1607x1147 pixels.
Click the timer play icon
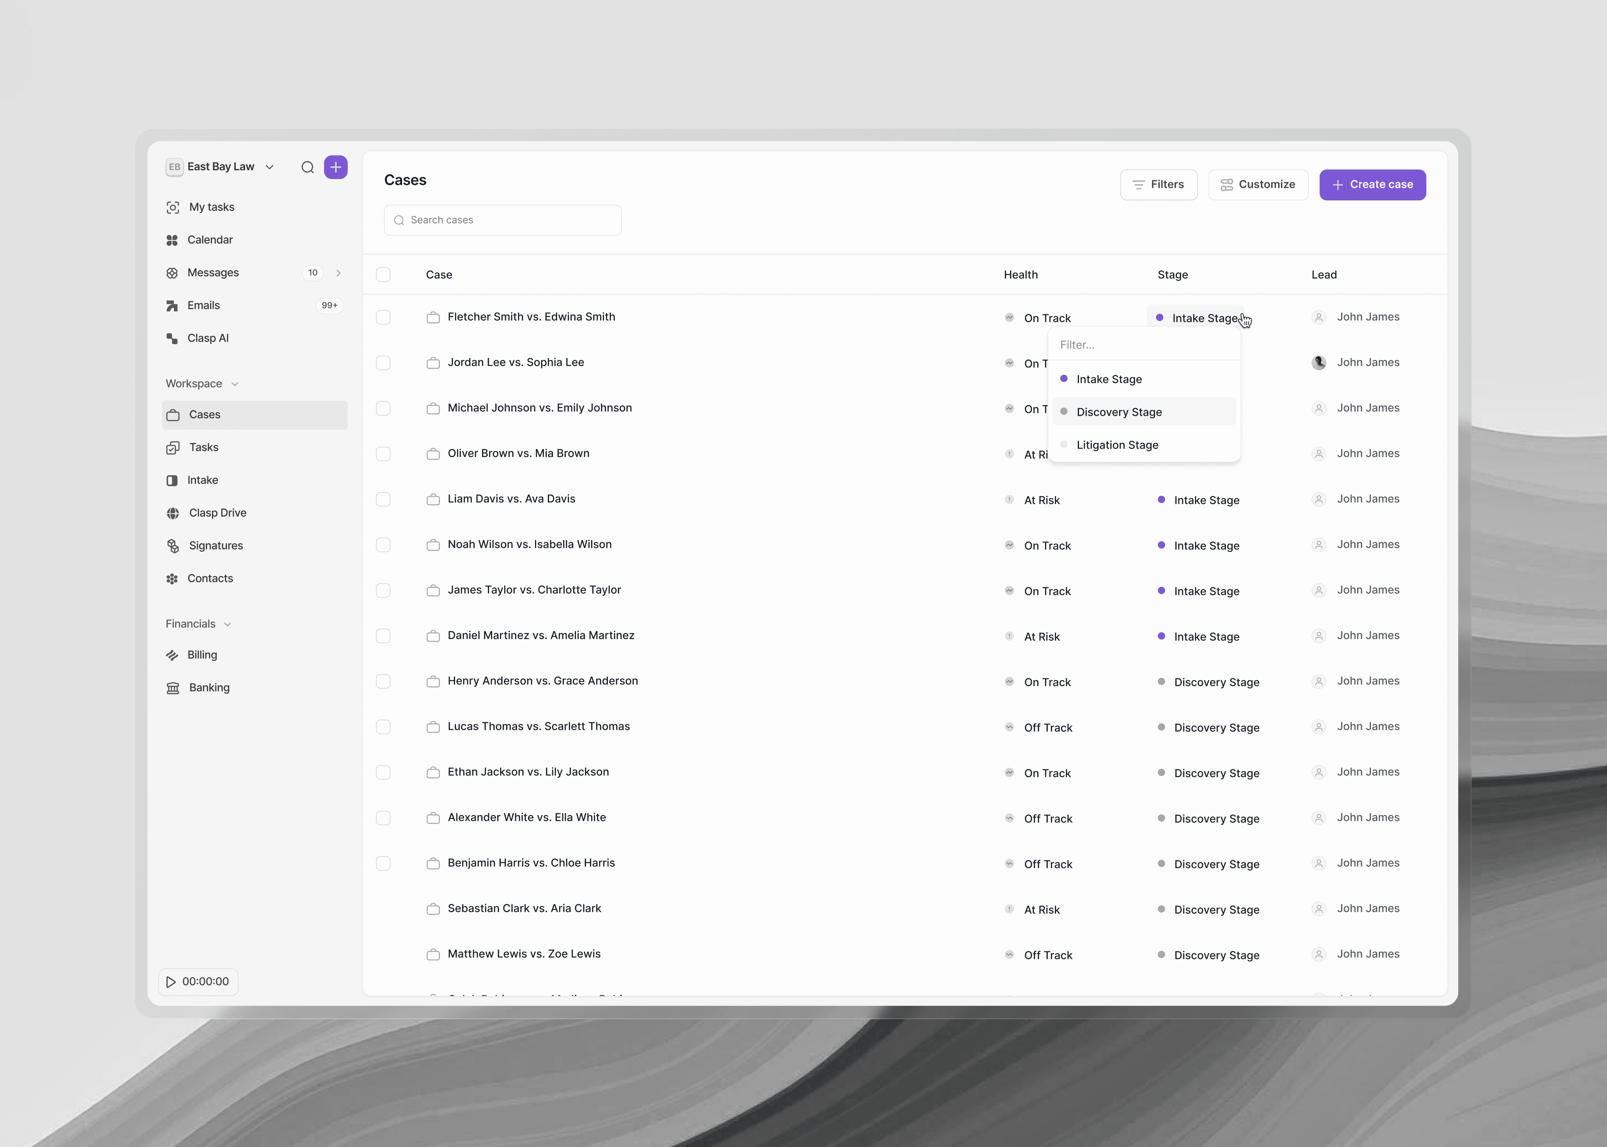click(x=171, y=982)
